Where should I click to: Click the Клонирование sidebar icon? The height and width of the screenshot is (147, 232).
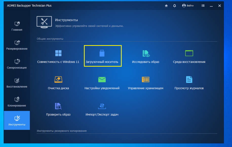(17, 99)
